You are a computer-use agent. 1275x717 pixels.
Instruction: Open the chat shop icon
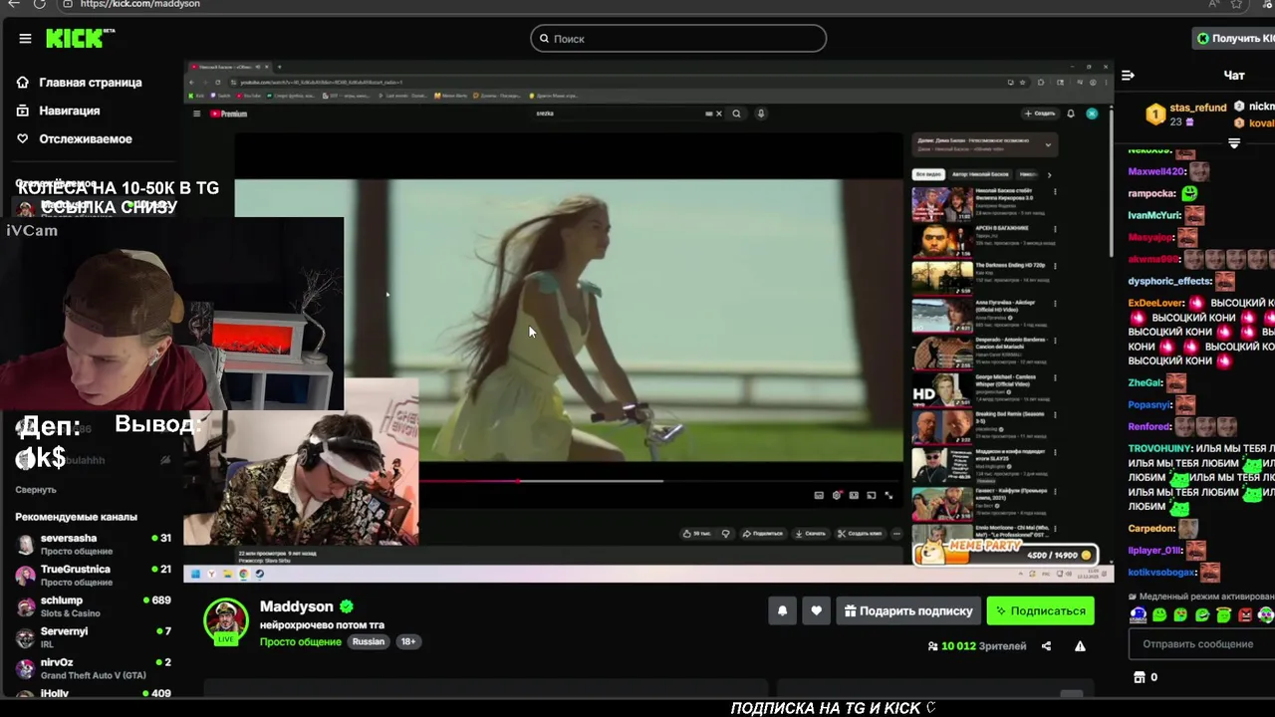[x=1140, y=677]
